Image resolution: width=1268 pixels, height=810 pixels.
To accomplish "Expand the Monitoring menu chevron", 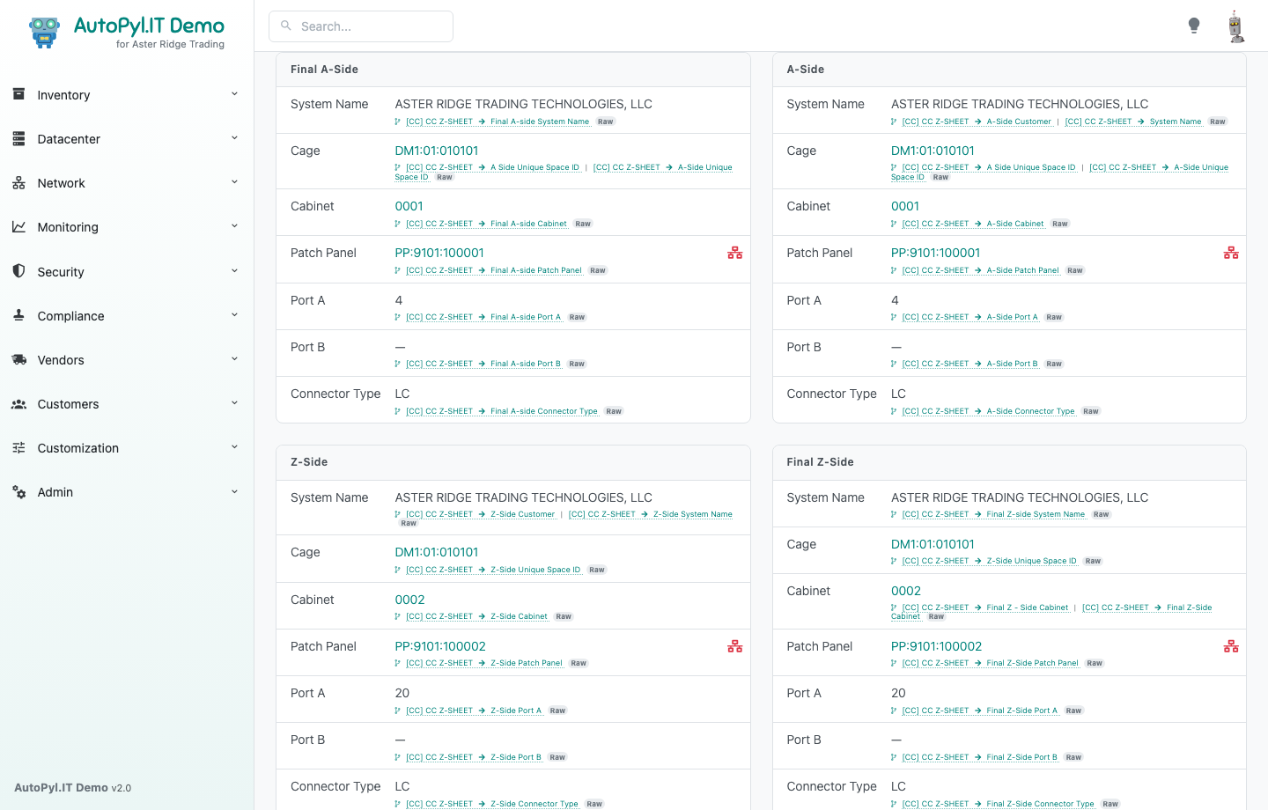I will pos(234,226).
